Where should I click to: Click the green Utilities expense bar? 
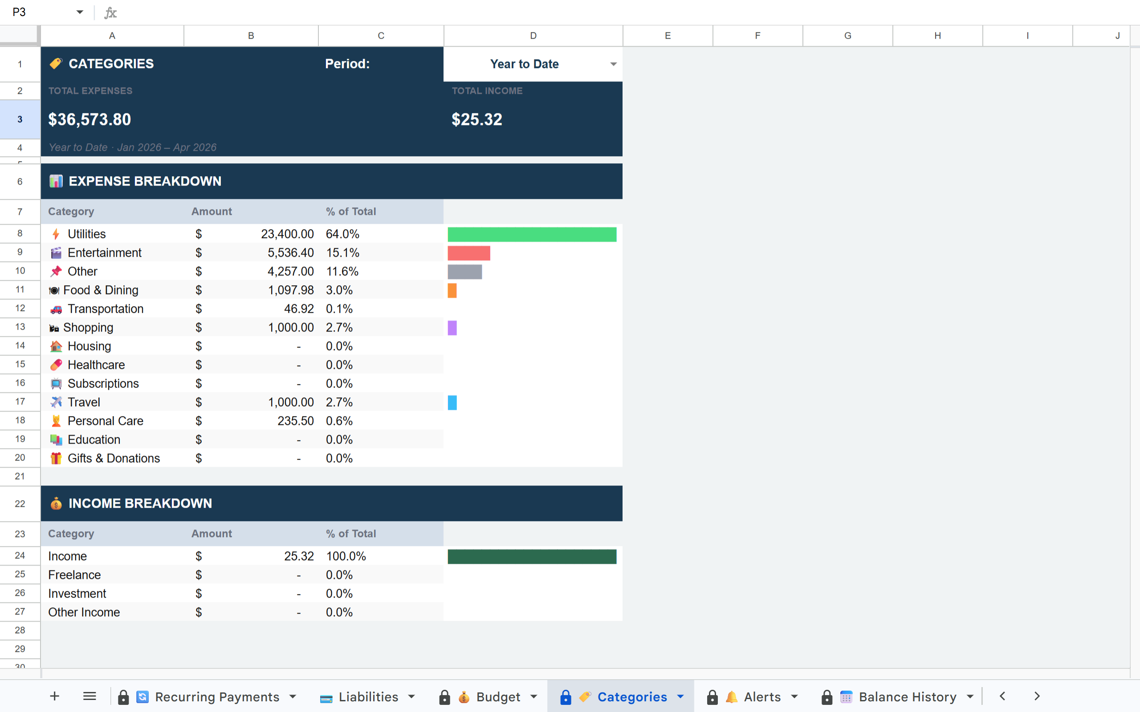pyautogui.click(x=531, y=234)
